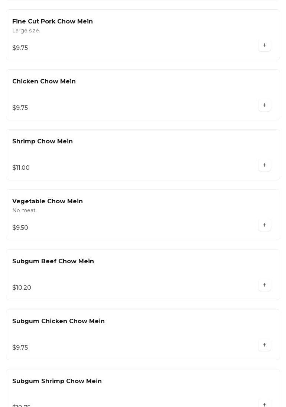The width and height of the screenshot is (286, 407).
Task: View Subgum Beef Chow Mein title
Action: (53, 261)
